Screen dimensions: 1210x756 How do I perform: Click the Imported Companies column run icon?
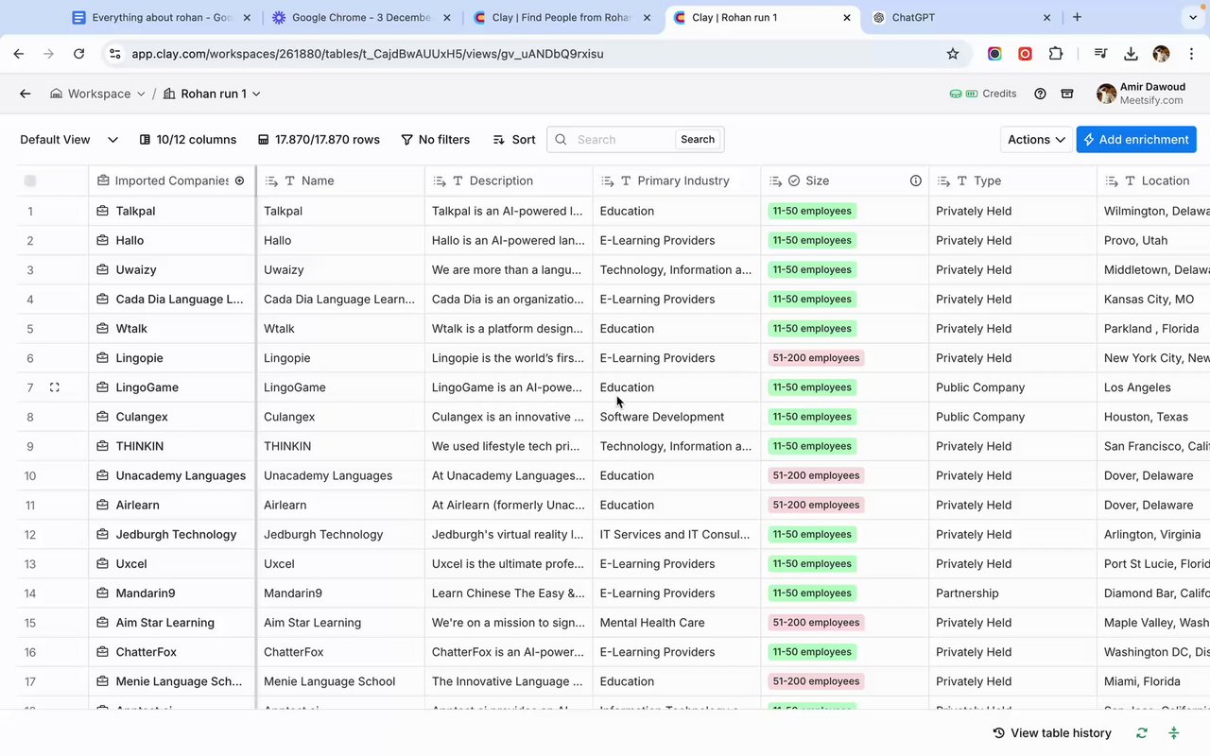click(240, 180)
